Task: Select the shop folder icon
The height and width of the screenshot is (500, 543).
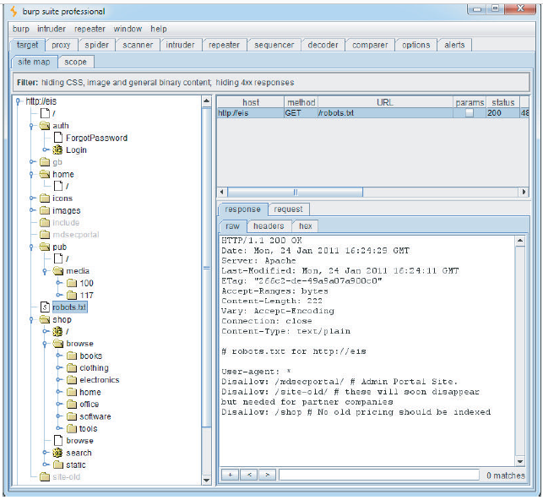Action: (45, 319)
